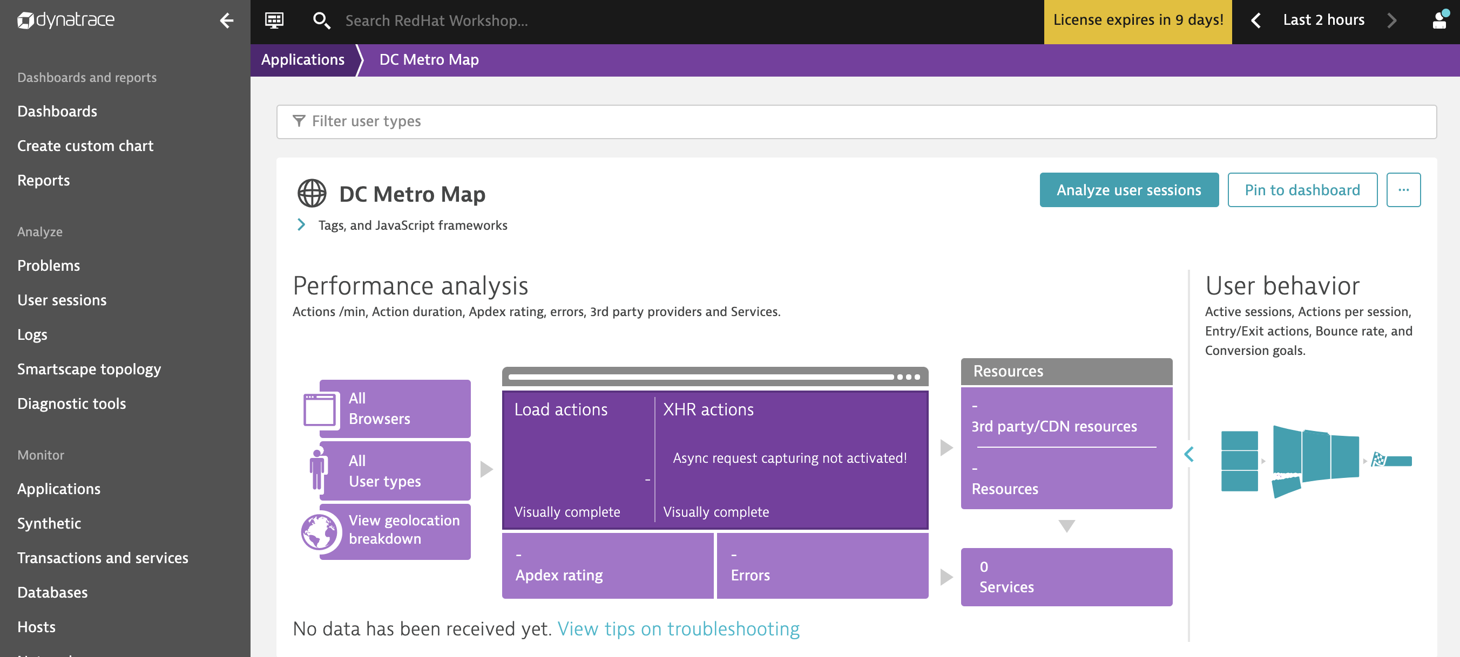1460x657 pixels.
Task: Open Smartscape topology
Action: pos(89,369)
